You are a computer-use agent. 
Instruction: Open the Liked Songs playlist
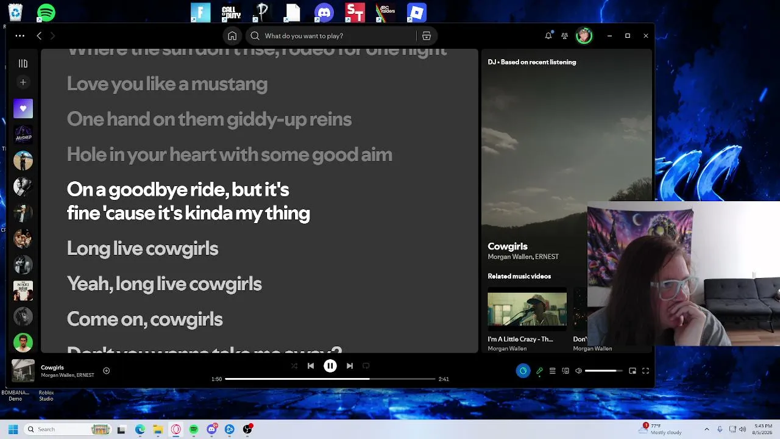pos(23,109)
